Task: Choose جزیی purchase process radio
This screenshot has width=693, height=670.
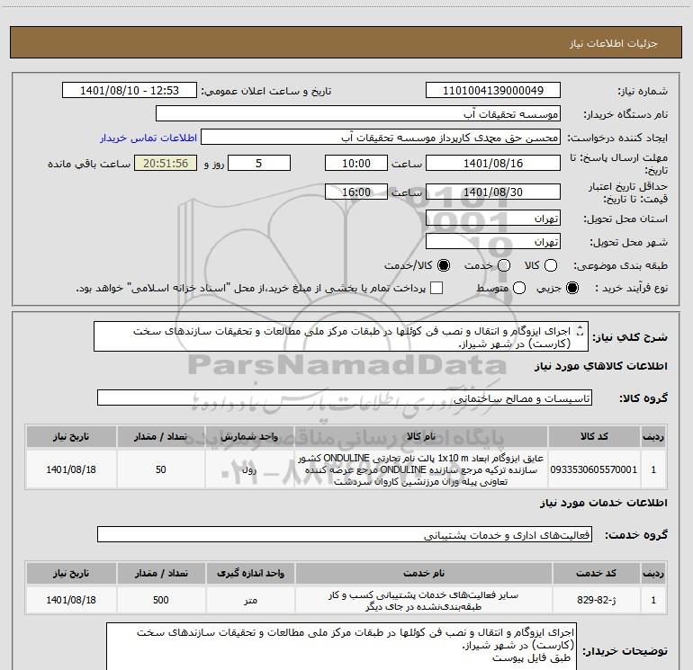Action: [571, 288]
